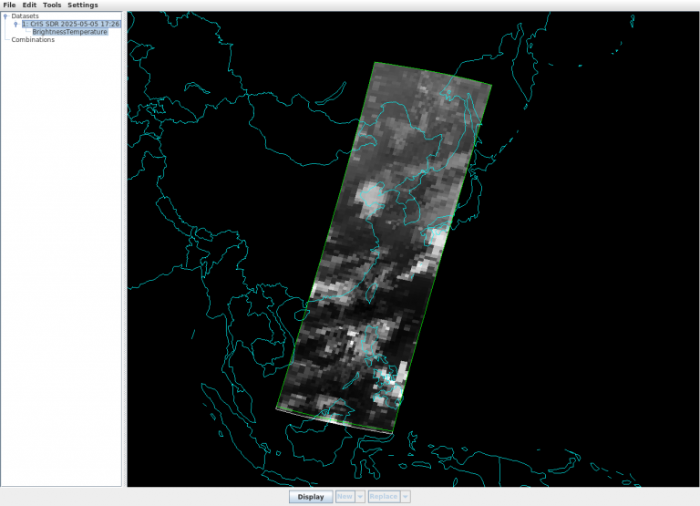The height and width of the screenshot is (506, 700).
Task: Open the File menu
Action: (x=9, y=5)
